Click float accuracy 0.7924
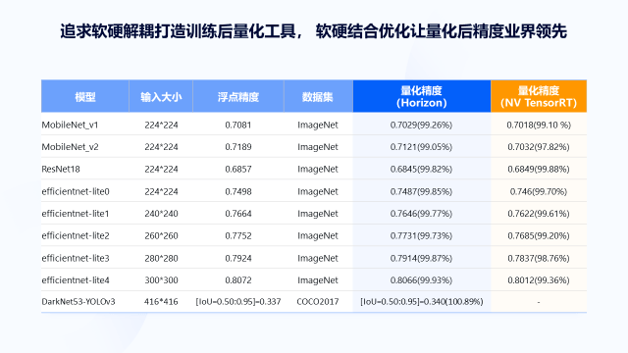This screenshot has width=628, height=353. (x=238, y=258)
